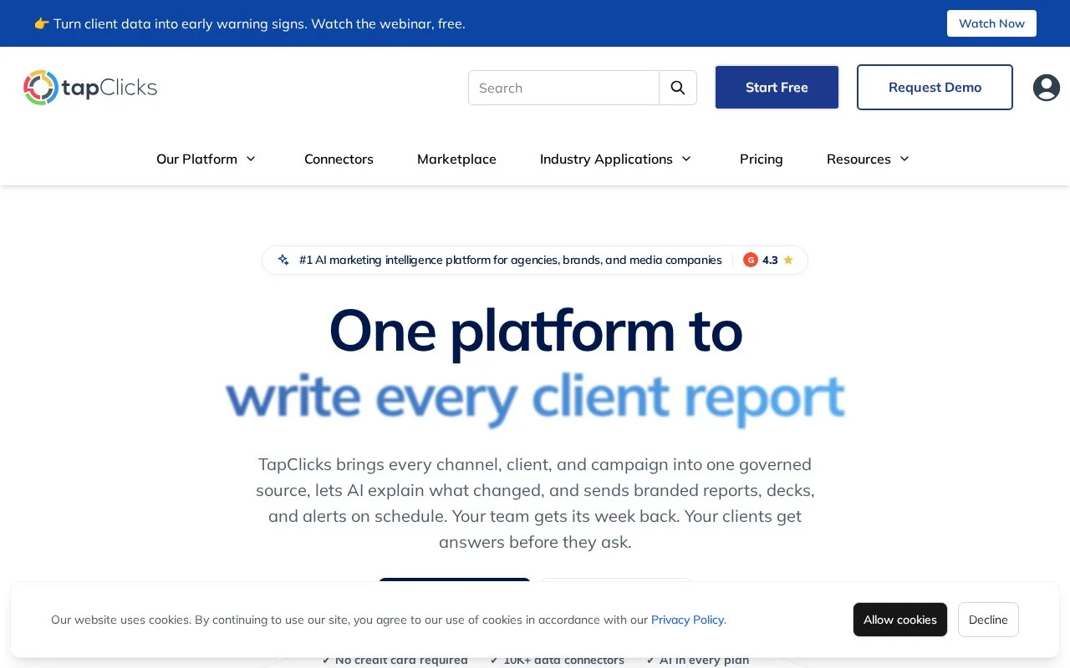Image resolution: width=1070 pixels, height=668 pixels.
Task: Click the Request Demo button
Action: [935, 88]
